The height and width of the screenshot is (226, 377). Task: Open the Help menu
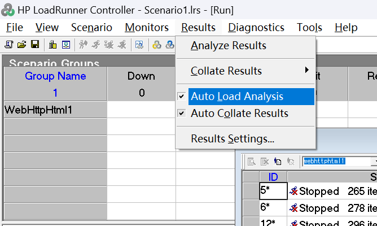click(x=346, y=28)
